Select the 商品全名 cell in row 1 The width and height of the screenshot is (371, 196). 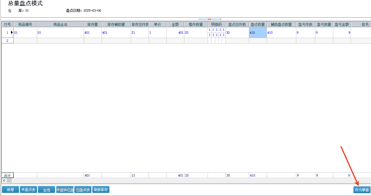coord(60,33)
